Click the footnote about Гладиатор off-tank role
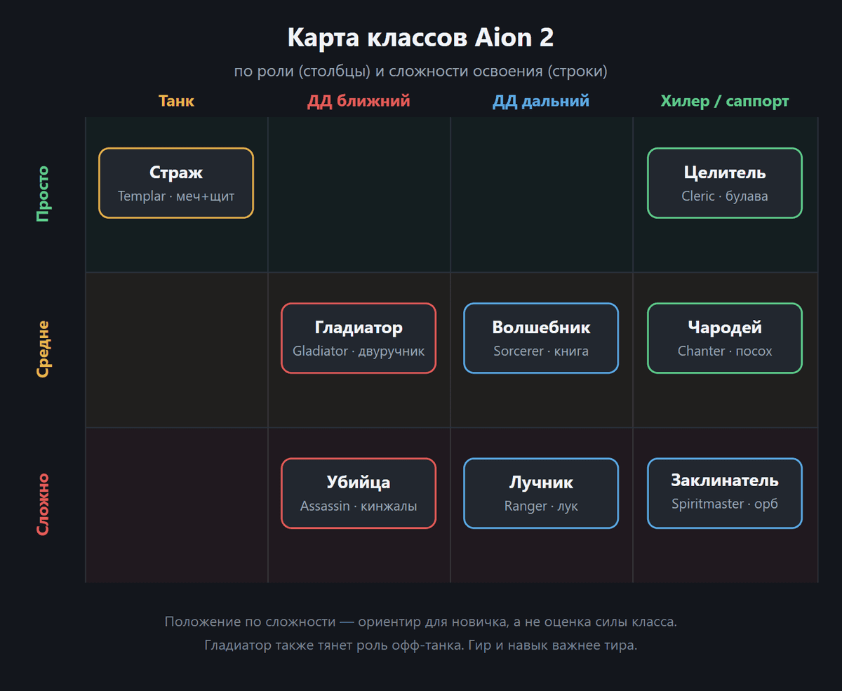This screenshot has width=842, height=691. tap(421, 645)
